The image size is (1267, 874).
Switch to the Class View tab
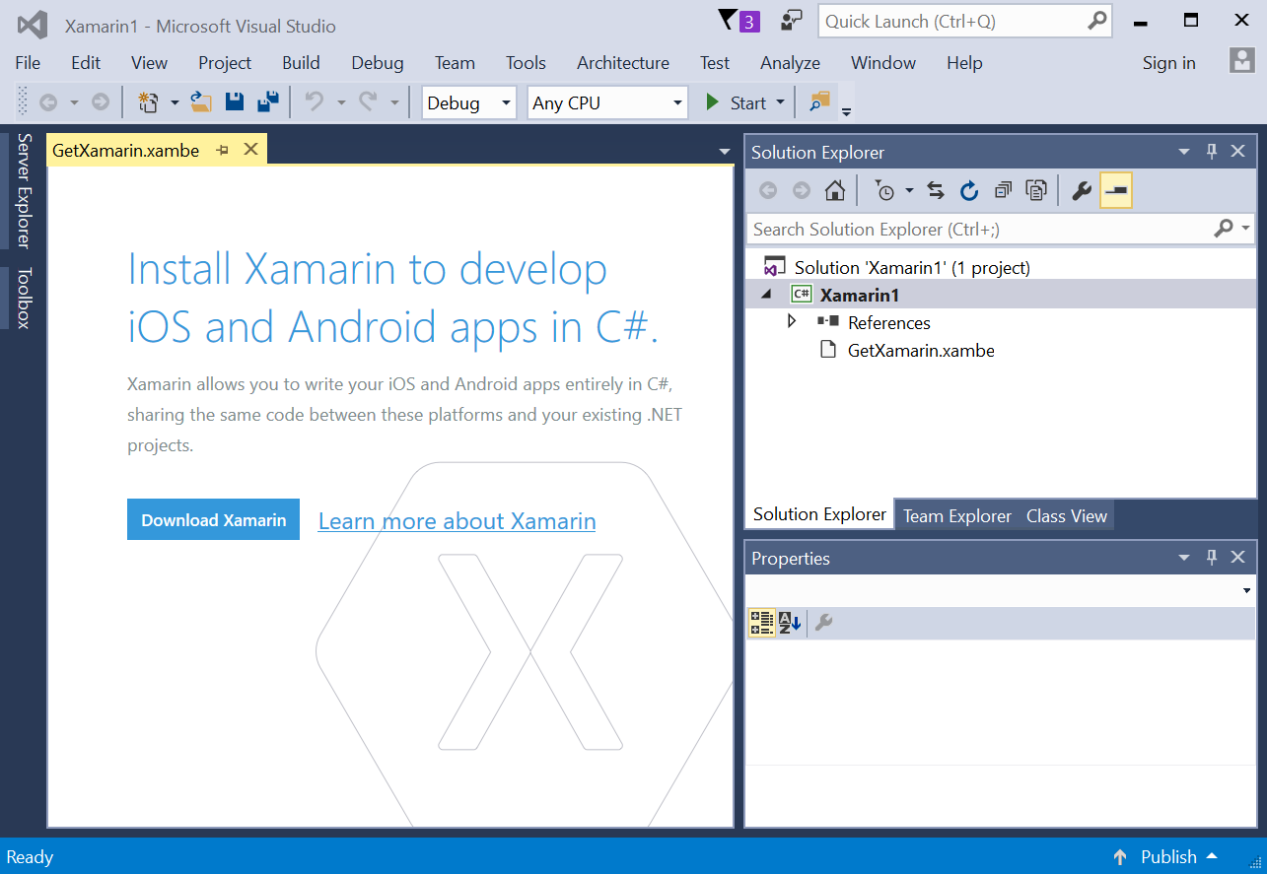[x=1067, y=515]
